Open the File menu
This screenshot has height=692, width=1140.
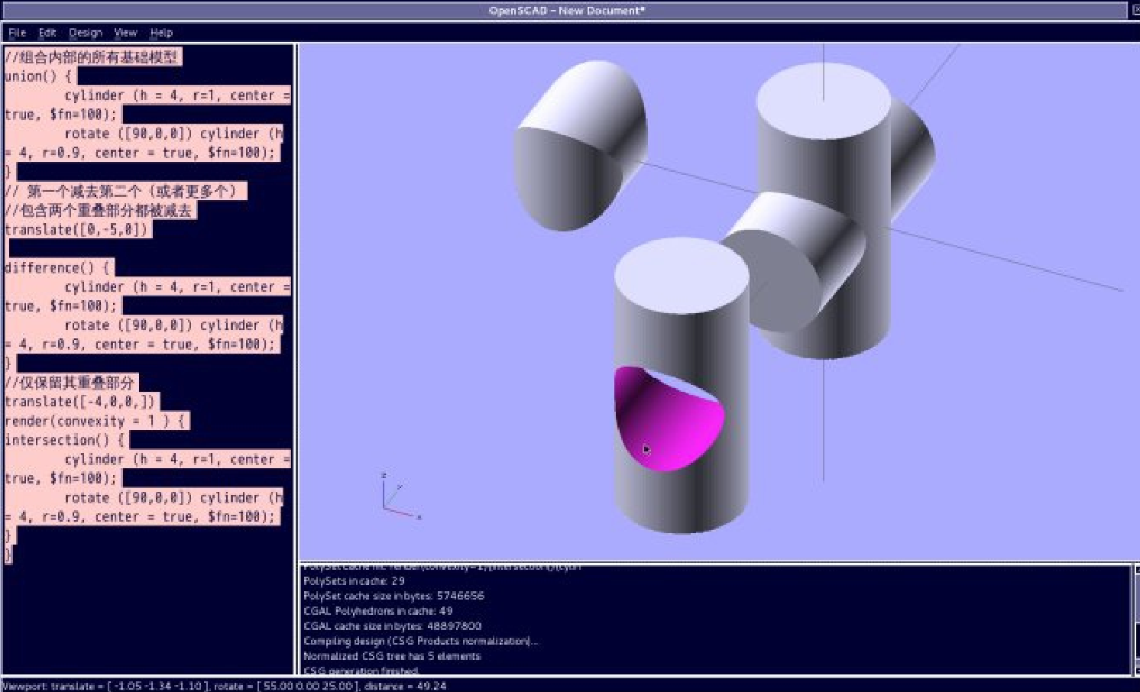(17, 33)
